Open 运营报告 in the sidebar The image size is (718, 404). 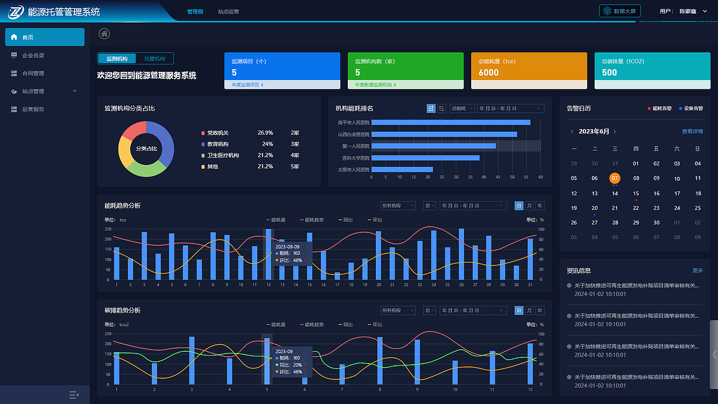point(45,109)
